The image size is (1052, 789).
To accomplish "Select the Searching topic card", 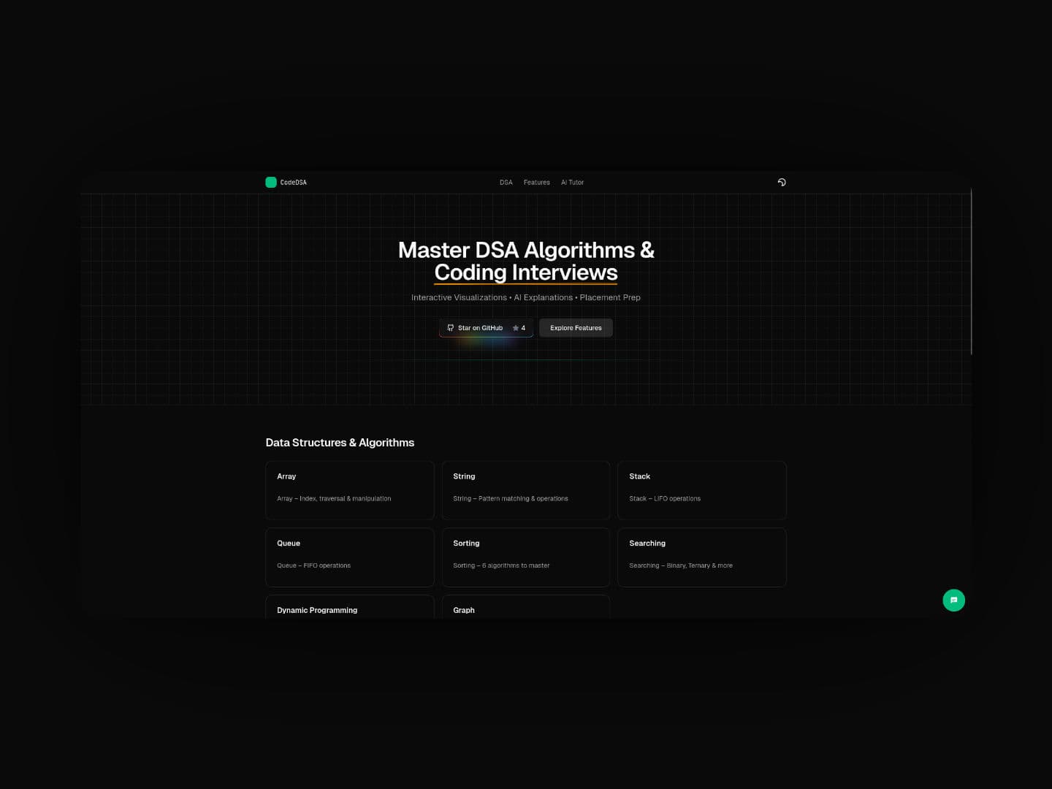I will click(x=701, y=557).
